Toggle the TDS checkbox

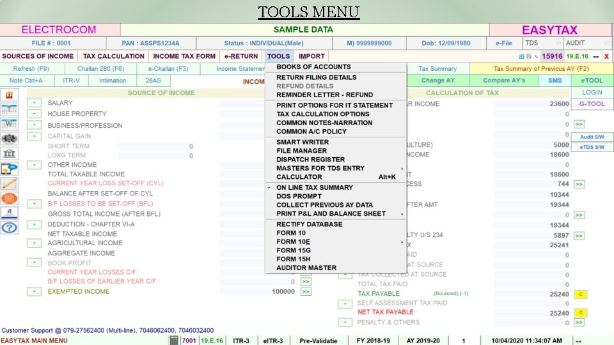tap(558, 43)
